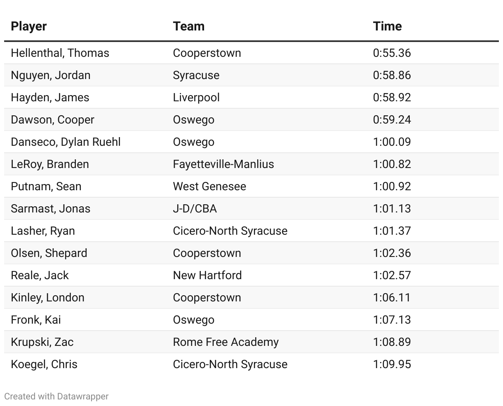Screen dimensions: 503x406
Task: Select Fronk, Kai player cell
Action: point(36,320)
